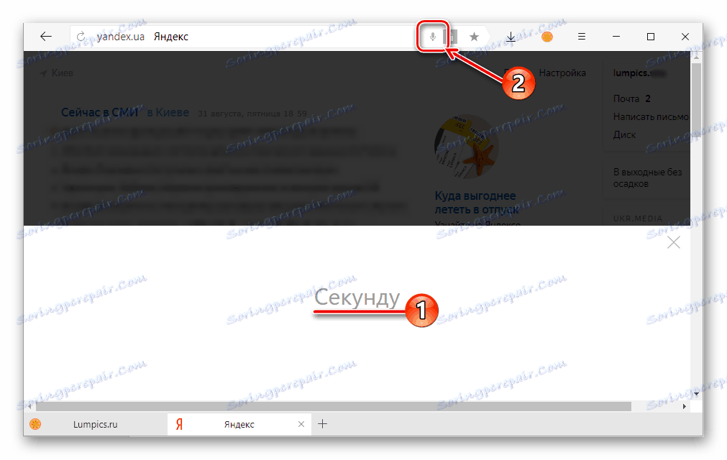The height and width of the screenshot is (460, 727).
Task: Bookmark page with the star icon
Action: (x=474, y=37)
